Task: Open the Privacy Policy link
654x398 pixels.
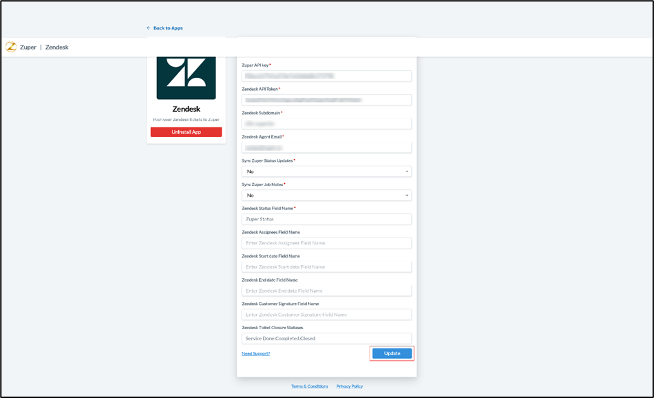Action: pyautogui.click(x=350, y=386)
